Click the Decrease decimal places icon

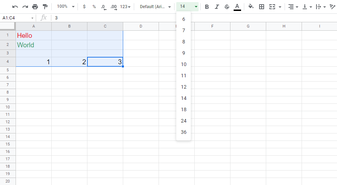point(103,7)
